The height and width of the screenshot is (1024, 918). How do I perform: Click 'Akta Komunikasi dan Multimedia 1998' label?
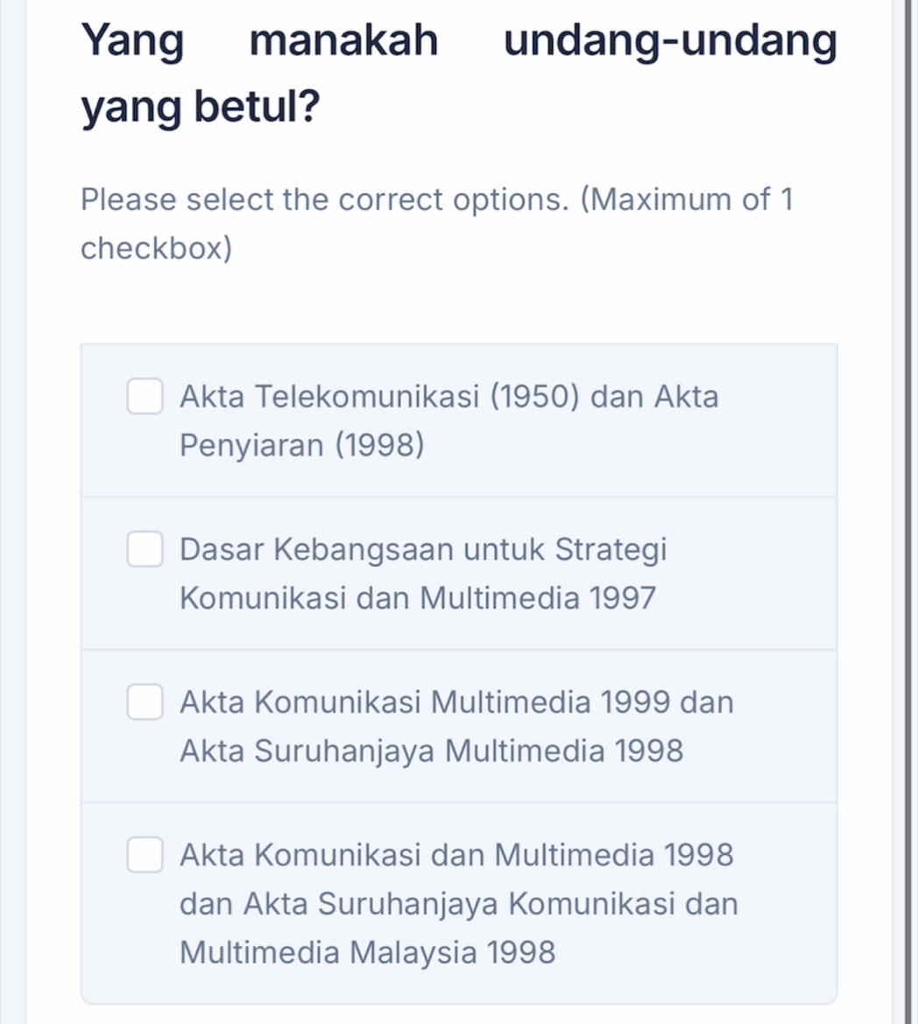point(456,855)
